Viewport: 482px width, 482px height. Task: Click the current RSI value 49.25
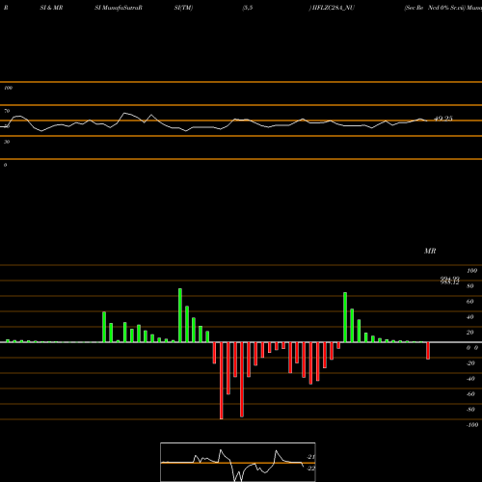tap(443, 119)
